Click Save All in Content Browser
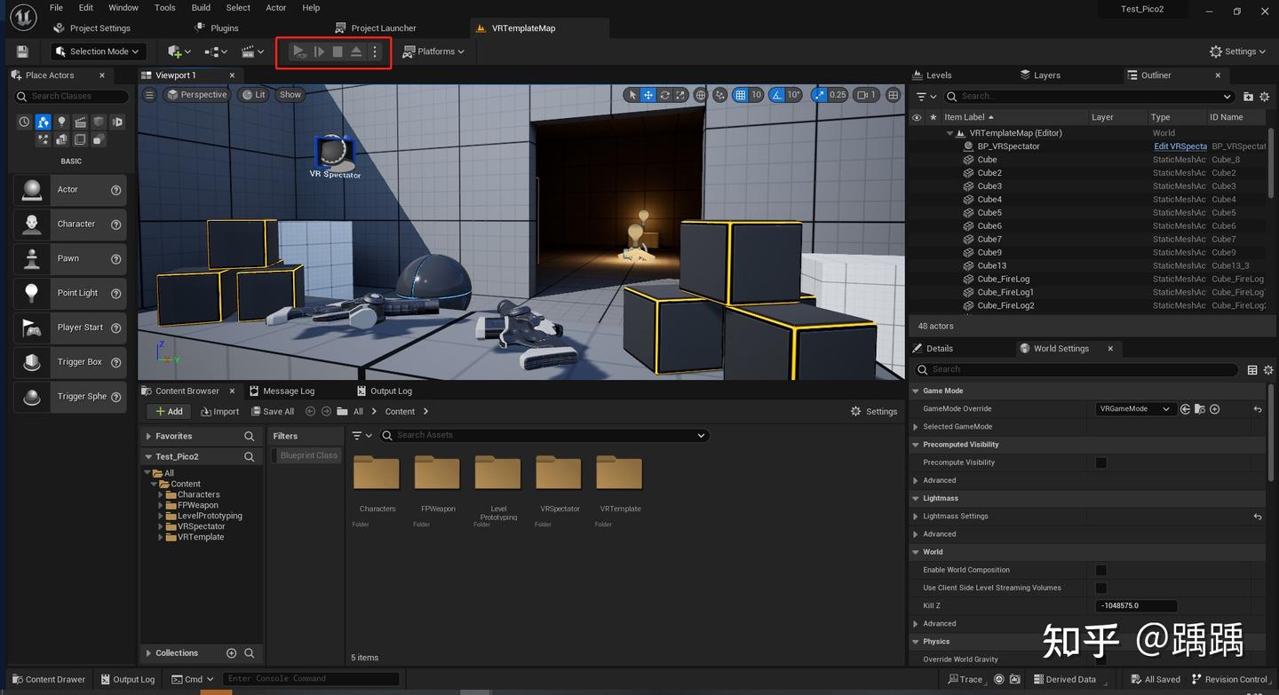The image size is (1279, 695). (272, 411)
